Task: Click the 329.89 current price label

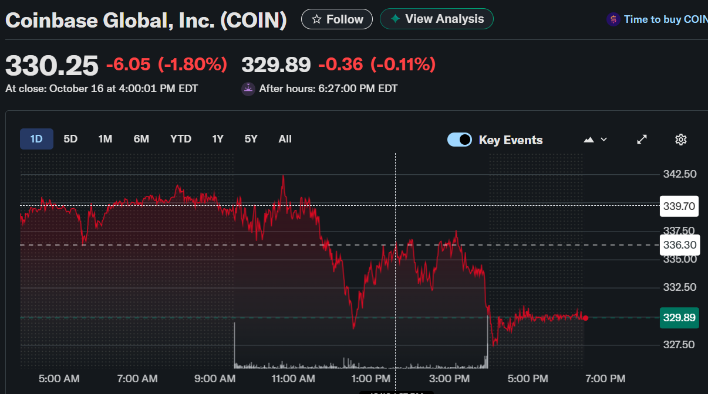Action: pyautogui.click(x=679, y=317)
